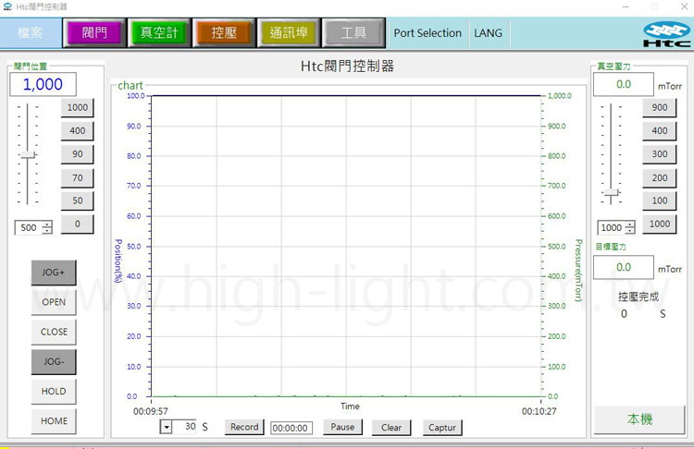Viewport: 694px width, 449px height.
Task: Set pressure preset 200
Action: click(x=660, y=177)
